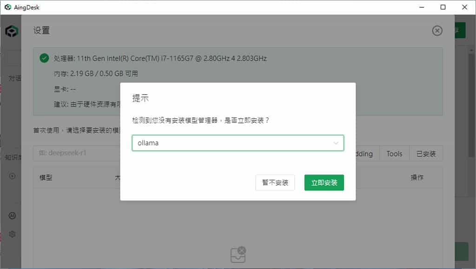Open the gear settings icon in sidebar
Image resolution: width=476 pixels, height=269 pixels.
click(12, 234)
